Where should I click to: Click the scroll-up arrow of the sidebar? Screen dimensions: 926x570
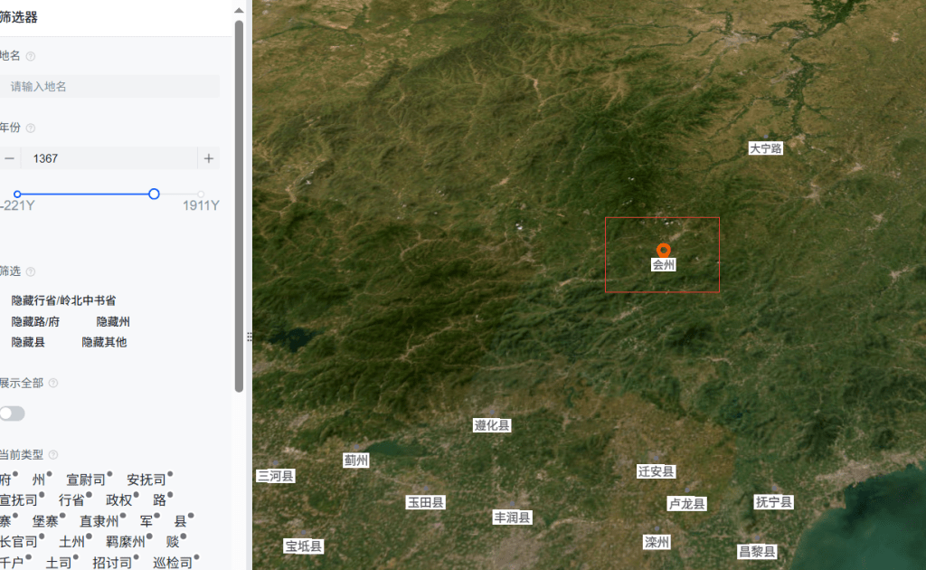[x=239, y=10]
